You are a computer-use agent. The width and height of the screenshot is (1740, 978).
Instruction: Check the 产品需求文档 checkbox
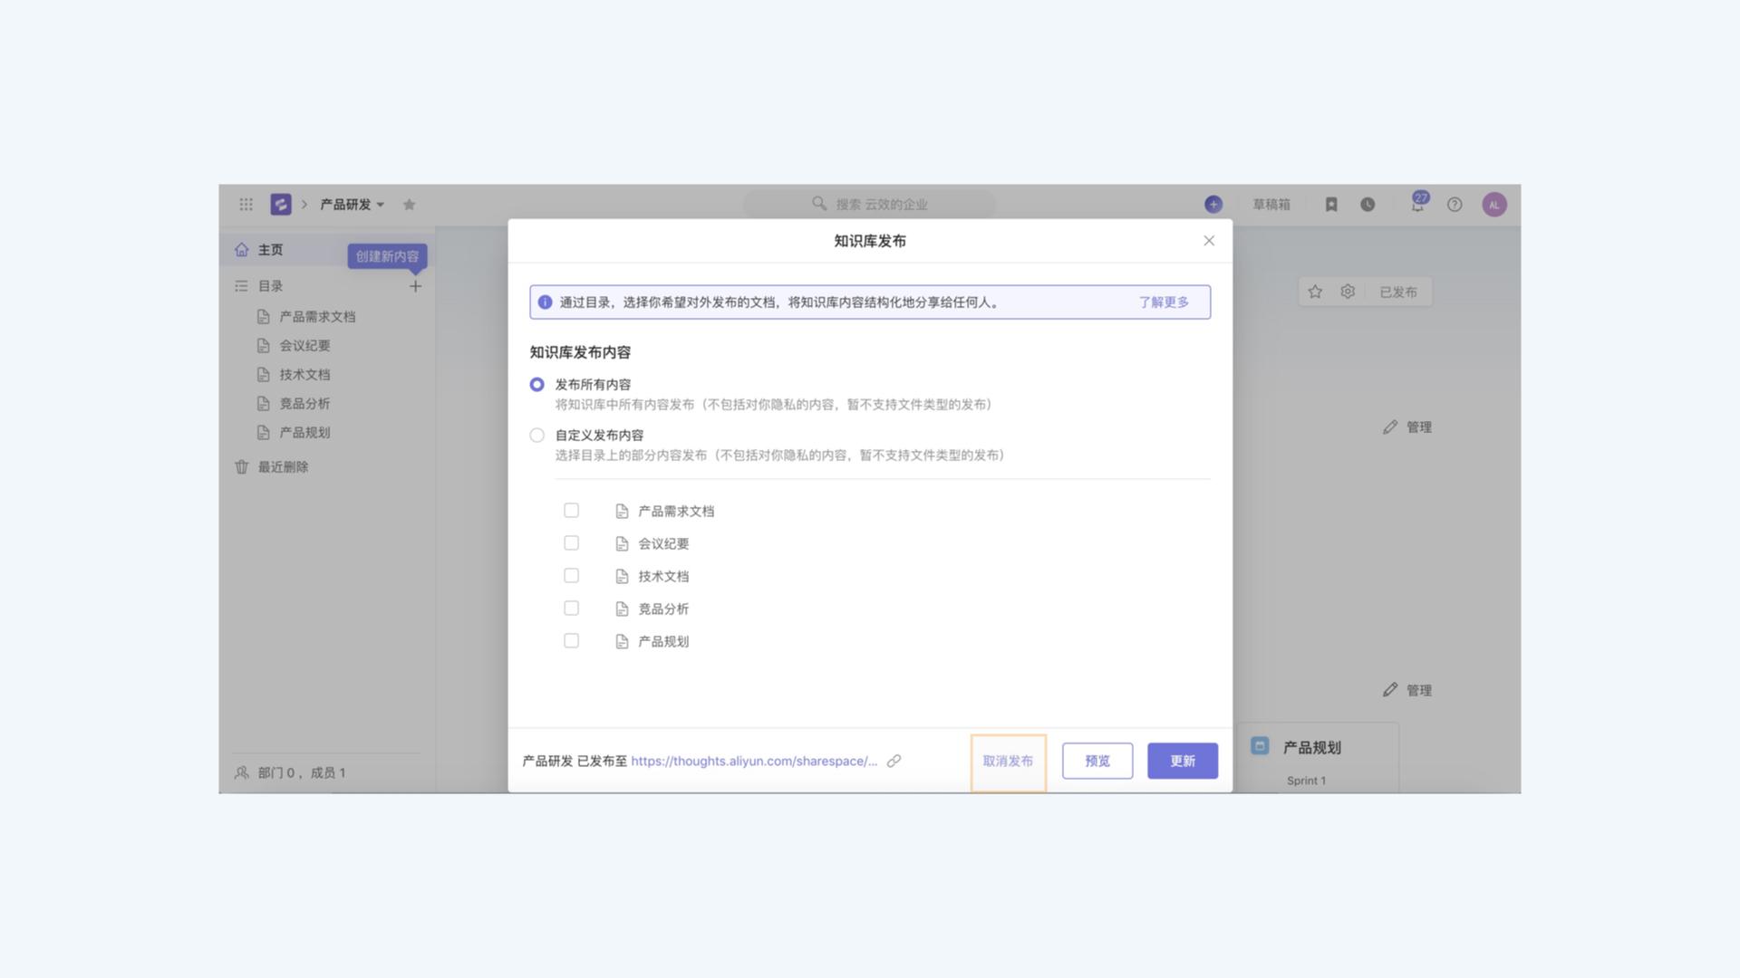[571, 511]
